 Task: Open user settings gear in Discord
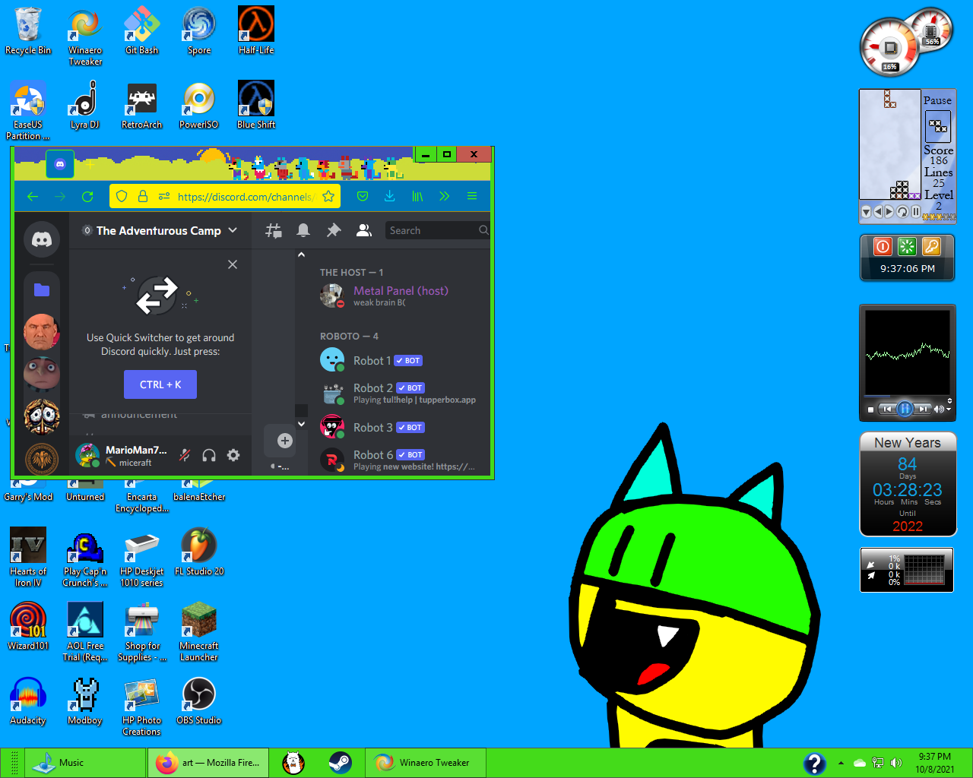pos(233,455)
